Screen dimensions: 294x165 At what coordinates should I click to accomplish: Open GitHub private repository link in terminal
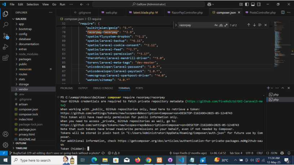[224, 102]
